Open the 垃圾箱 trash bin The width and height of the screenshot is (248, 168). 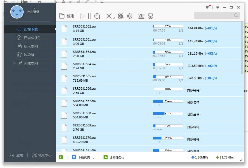pyautogui.click(x=30, y=55)
